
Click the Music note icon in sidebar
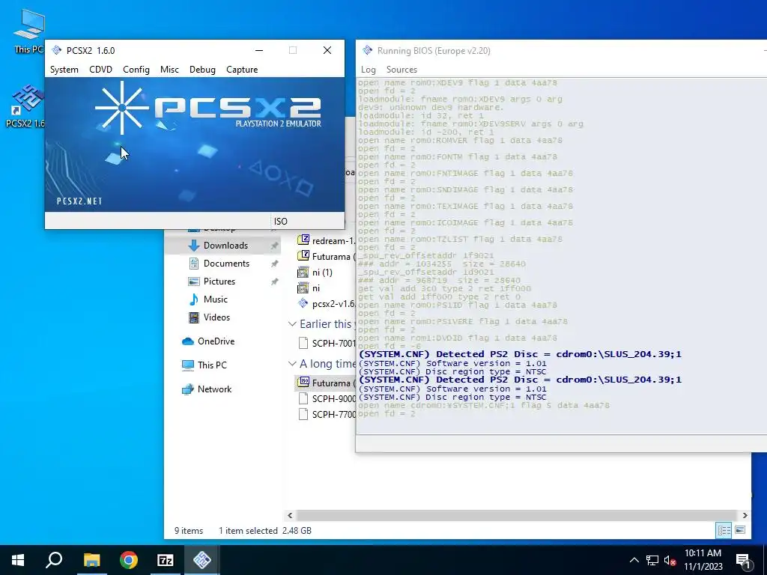point(194,299)
